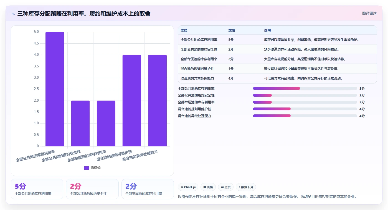Click the chart title 三种库存分配策略
Screen dimensions: 388x210
click(84, 14)
